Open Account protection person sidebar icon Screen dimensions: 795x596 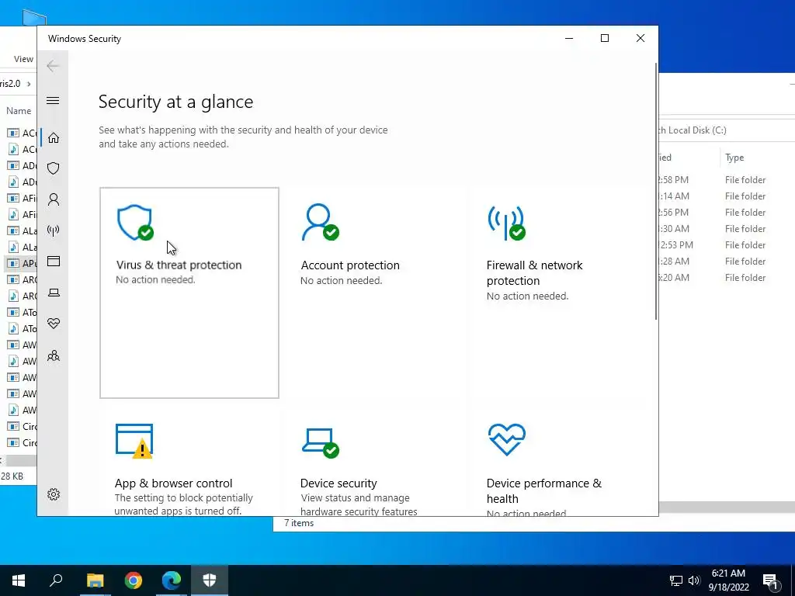(x=54, y=199)
